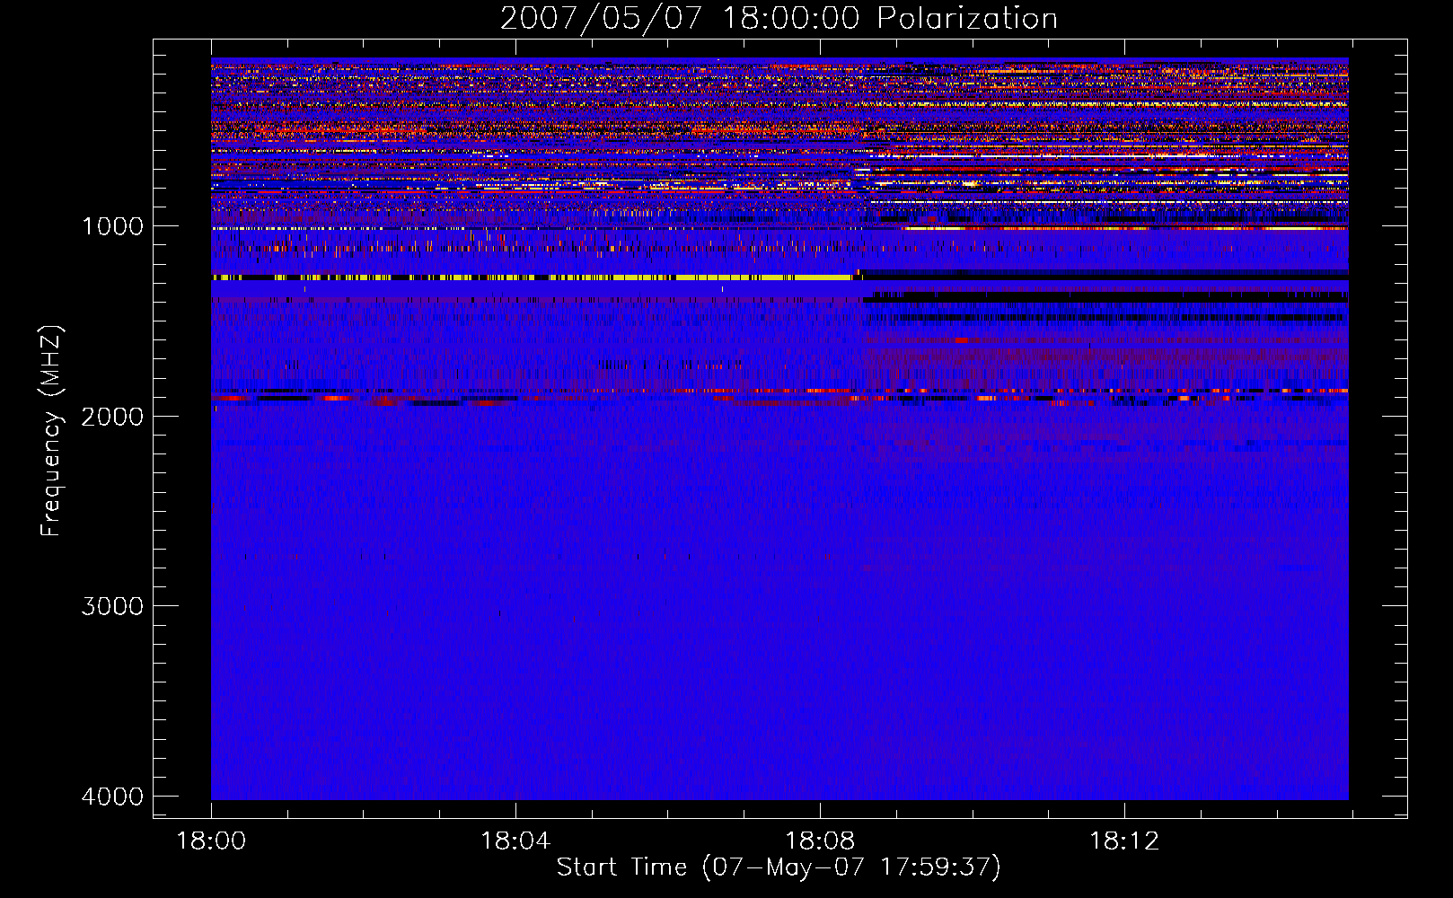Click the 2000 frequency tick label

tap(112, 416)
